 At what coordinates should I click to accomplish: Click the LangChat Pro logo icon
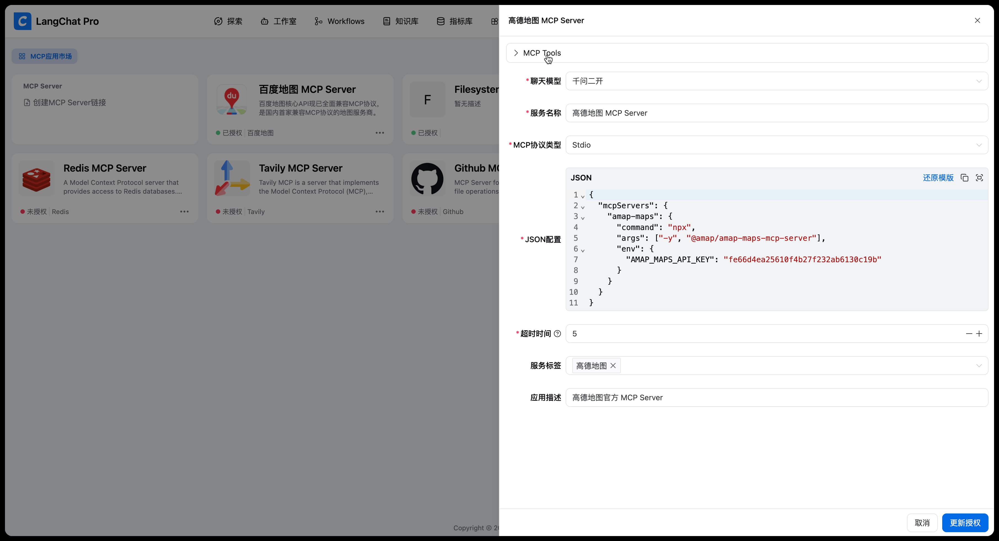tap(23, 21)
